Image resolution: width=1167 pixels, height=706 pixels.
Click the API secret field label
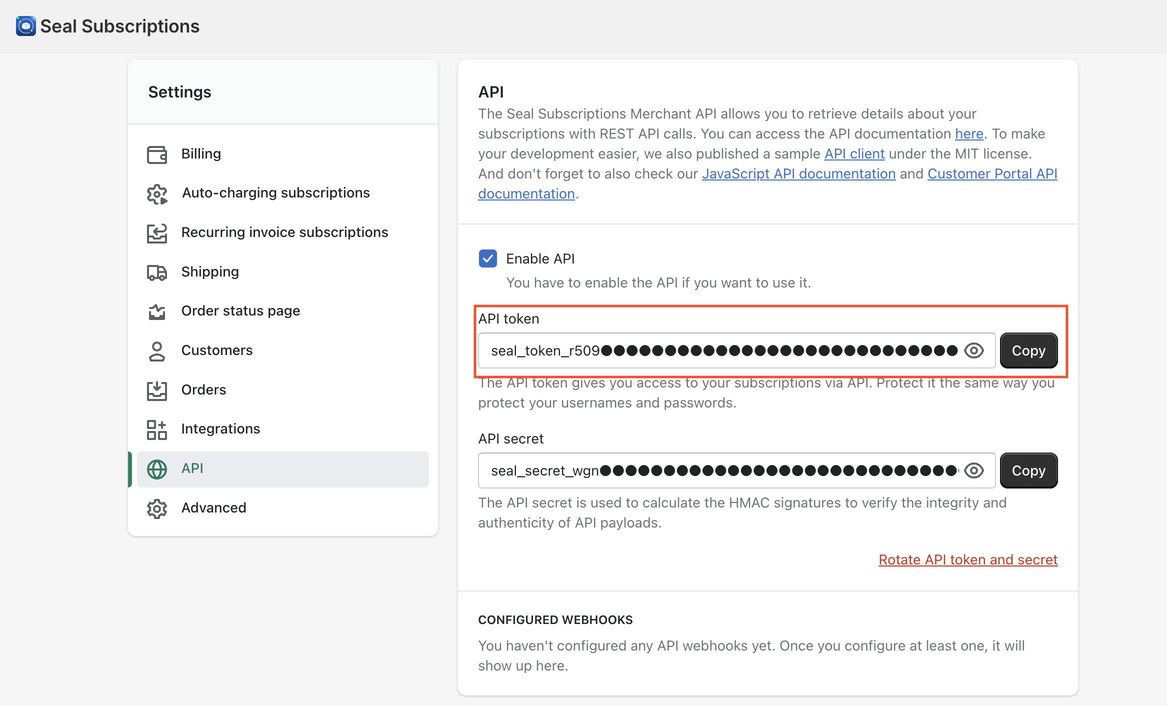pos(510,439)
